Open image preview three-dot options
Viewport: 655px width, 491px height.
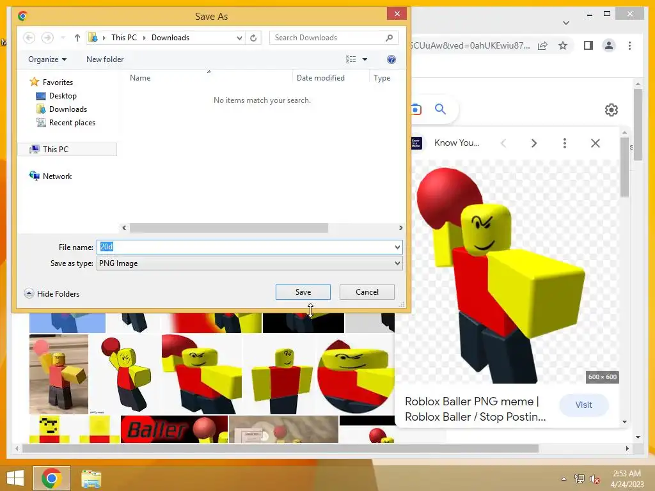click(565, 143)
